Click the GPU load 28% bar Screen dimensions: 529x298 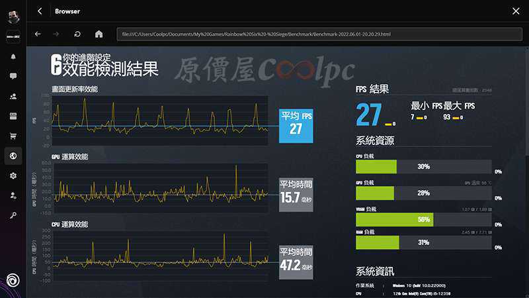[x=424, y=193]
